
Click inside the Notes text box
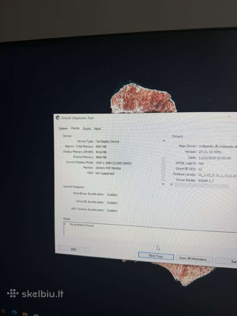pos(150,230)
